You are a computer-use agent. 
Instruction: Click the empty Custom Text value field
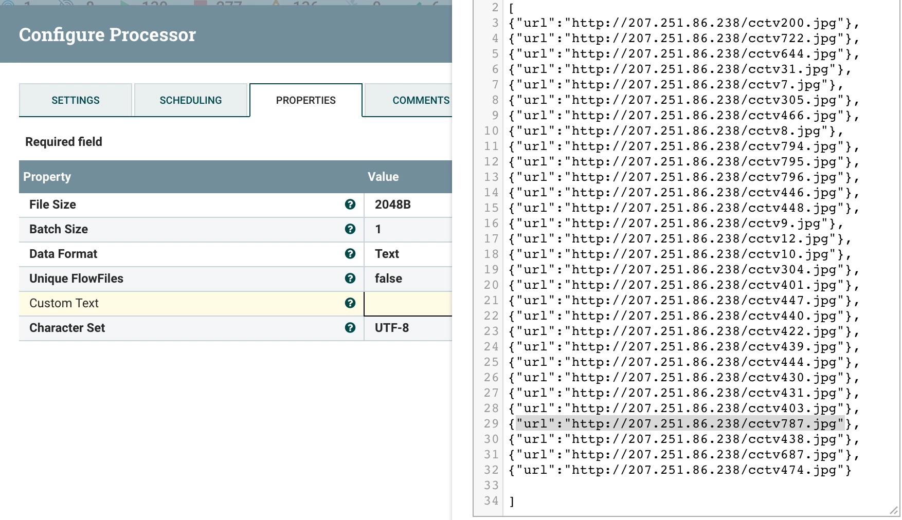pyautogui.click(x=408, y=304)
